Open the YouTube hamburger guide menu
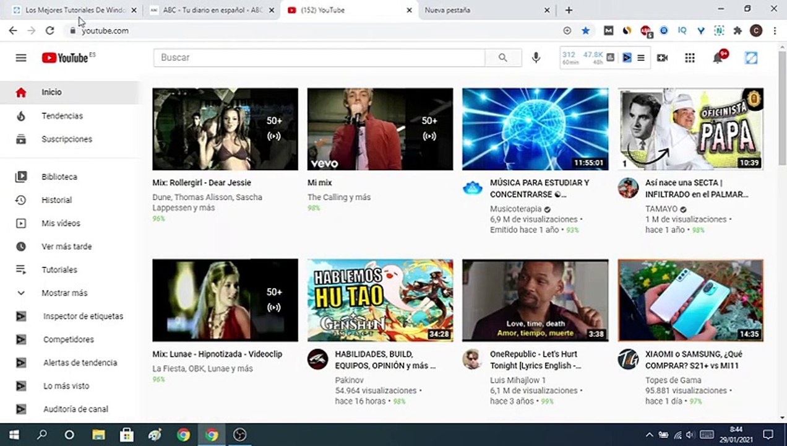Image resolution: width=787 pixels, height=446 pixels. (x=21, y=58)
